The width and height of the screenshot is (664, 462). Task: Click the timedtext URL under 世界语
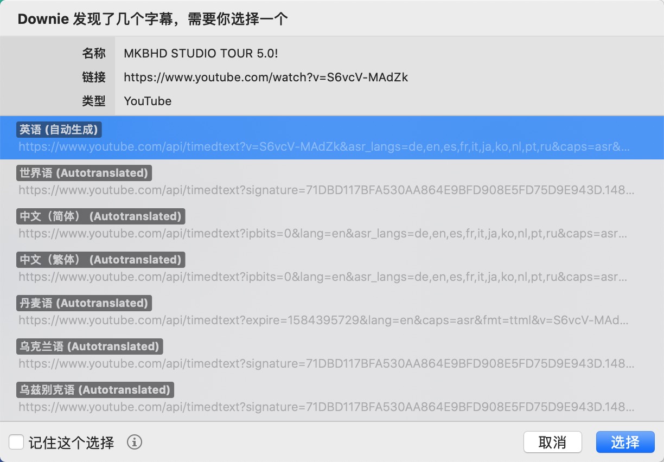click(x=326, y=190)
